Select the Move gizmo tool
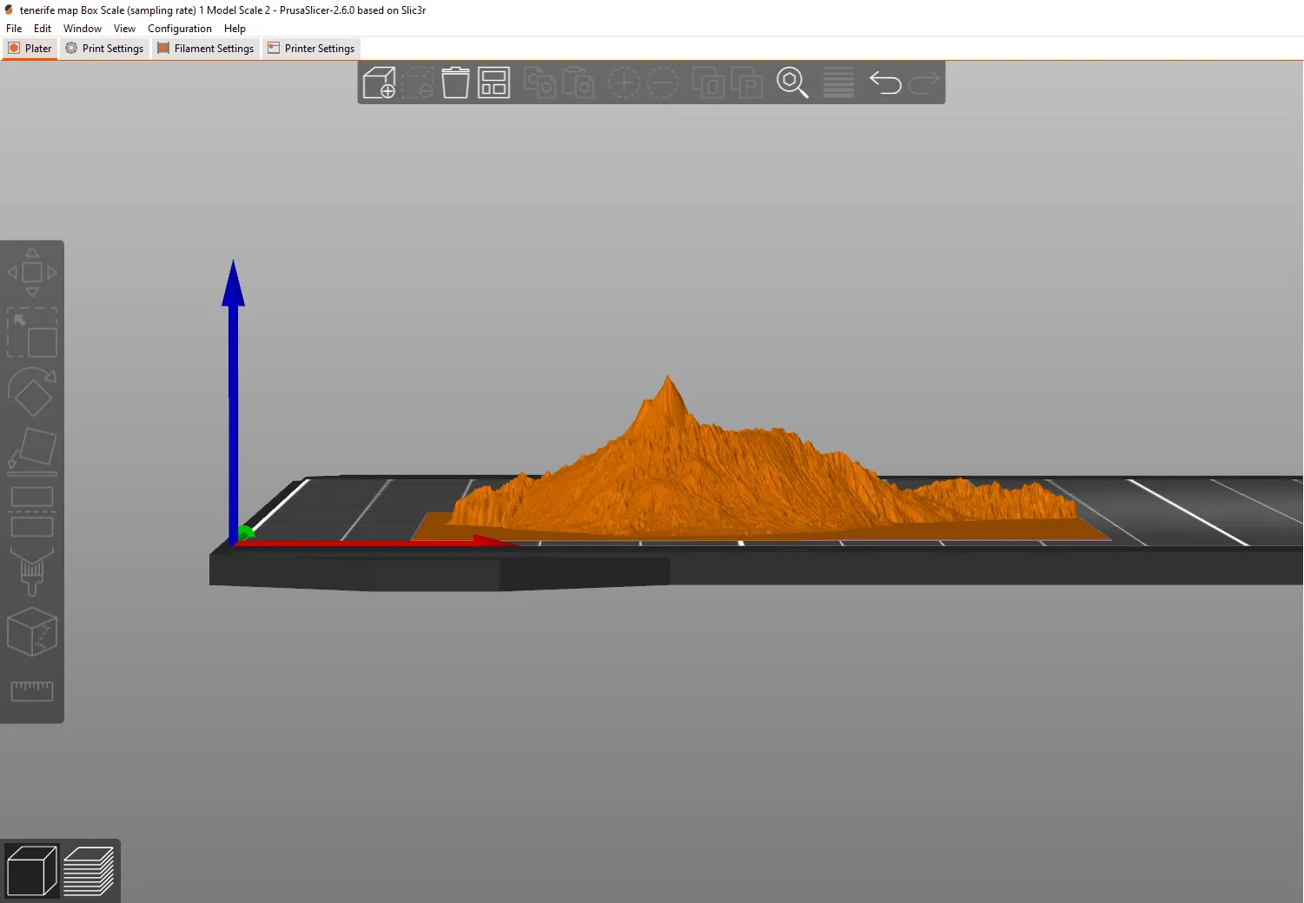The width and height of the screenshot is (1304, 903). point(32,273)
